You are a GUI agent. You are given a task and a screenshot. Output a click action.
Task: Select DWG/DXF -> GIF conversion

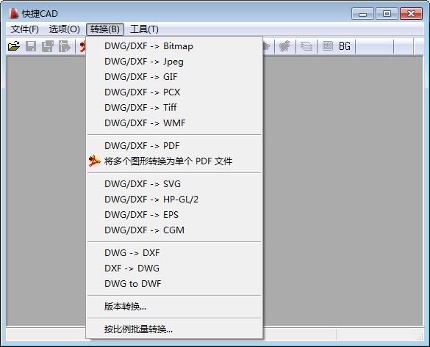[174, 77]
